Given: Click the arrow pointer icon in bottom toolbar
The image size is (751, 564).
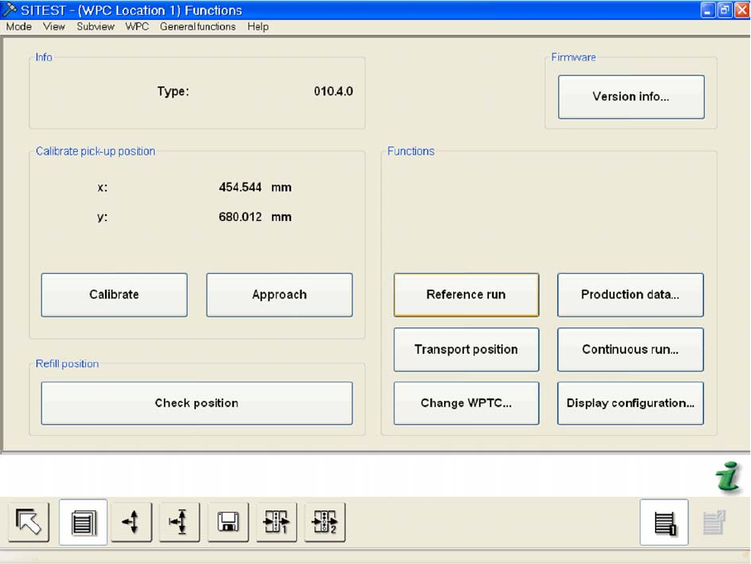Looking at the screenshot, I should [29, 523].
